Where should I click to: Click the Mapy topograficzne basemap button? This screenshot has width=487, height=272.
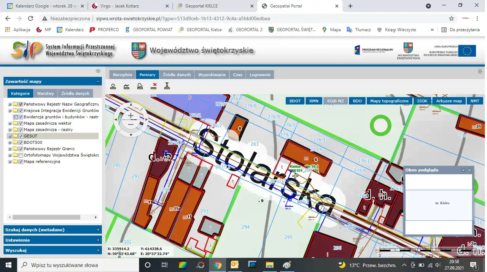[x=389, y=101]
